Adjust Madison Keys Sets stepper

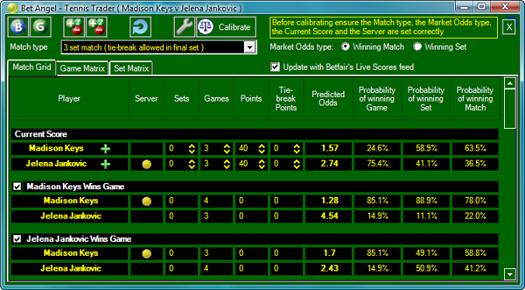pos(192,149)
